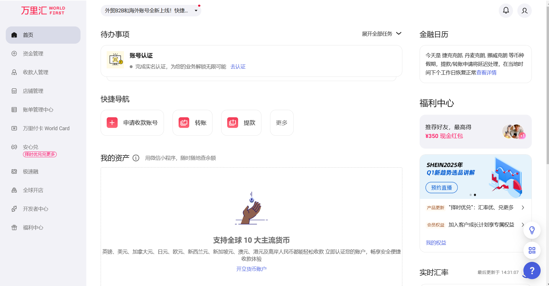
Task: Click the 申请收款账号 button
Action: coord(132,123)
